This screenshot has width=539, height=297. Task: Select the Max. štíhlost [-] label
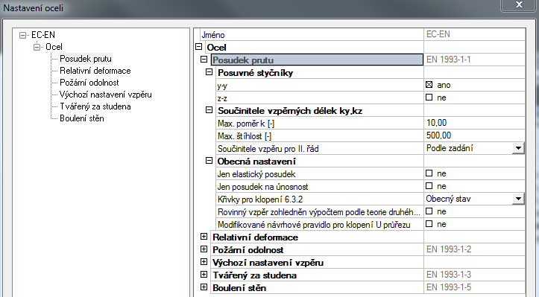click(x=245, y=136)
